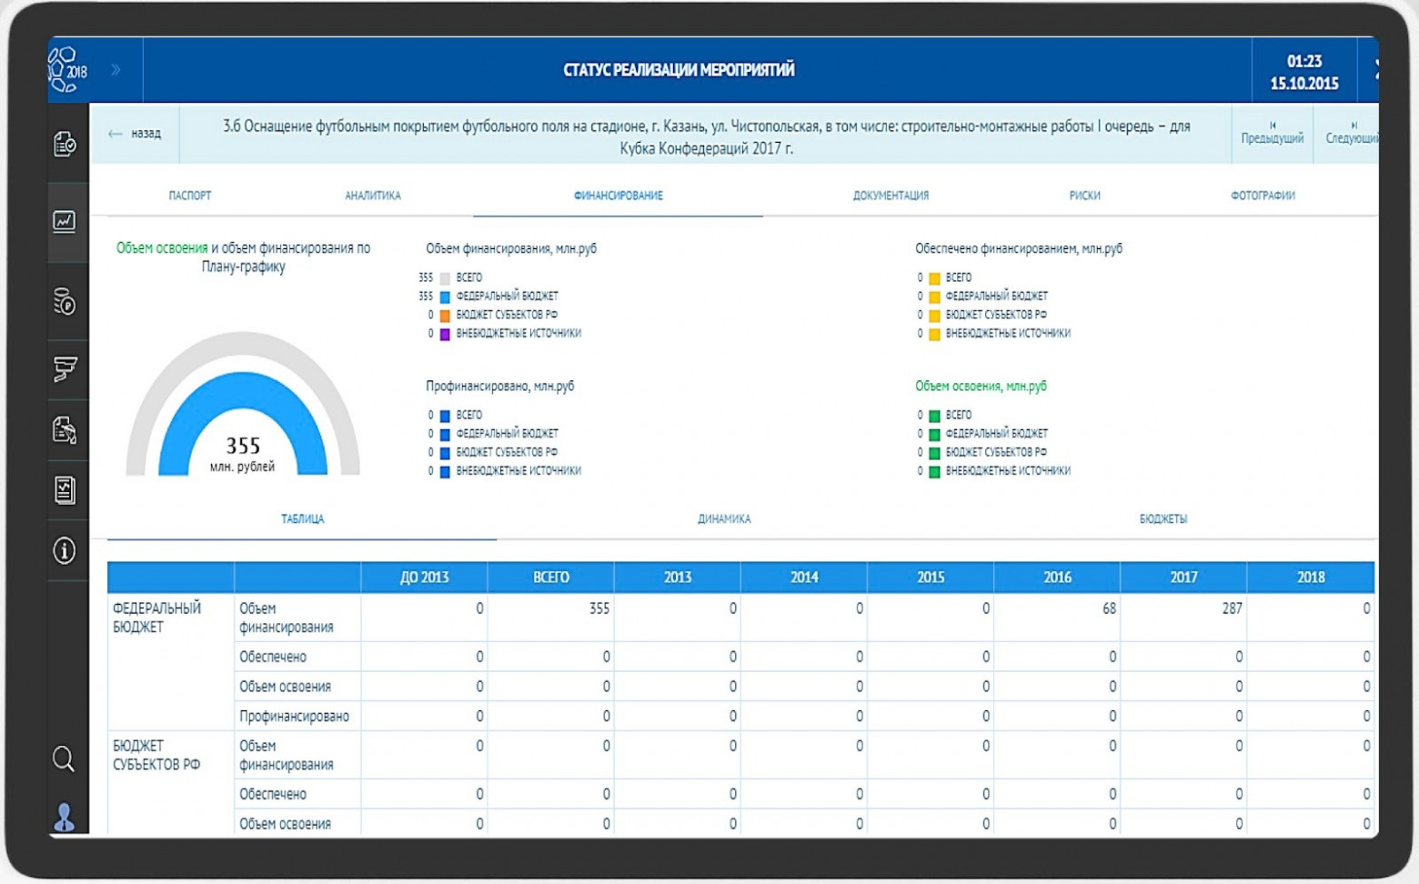Click the purple Внебюджетные источники swatch
1419x884 pixels.
(x=445, y=334)
